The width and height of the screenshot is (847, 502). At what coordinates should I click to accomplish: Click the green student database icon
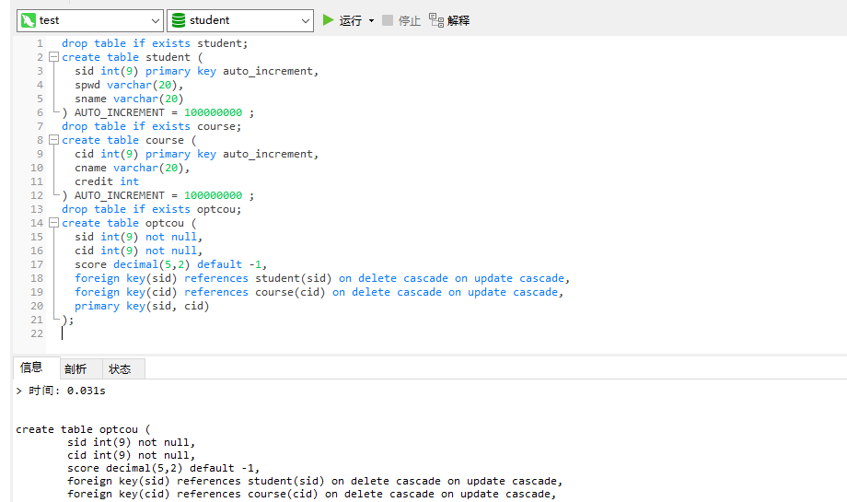(179, 20)
